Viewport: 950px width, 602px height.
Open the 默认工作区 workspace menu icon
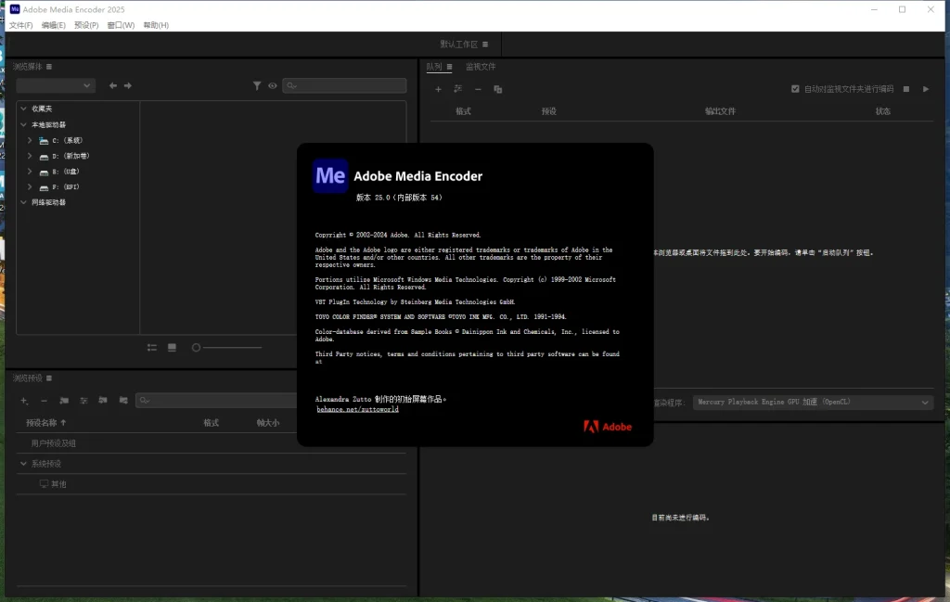pyautogui.click(x=485, y=45)
